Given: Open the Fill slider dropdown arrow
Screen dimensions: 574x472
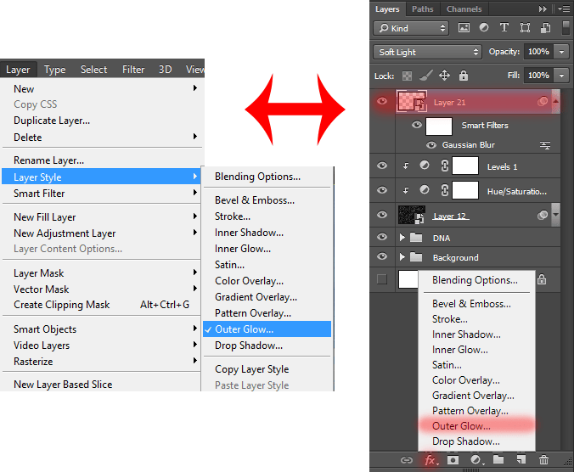Looking at the screenshot, I should pos(561,76).
